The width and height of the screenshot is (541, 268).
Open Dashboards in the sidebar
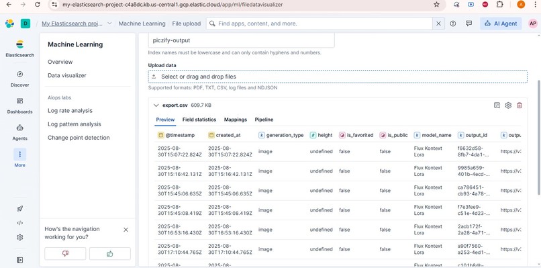(x=19, y=105)
